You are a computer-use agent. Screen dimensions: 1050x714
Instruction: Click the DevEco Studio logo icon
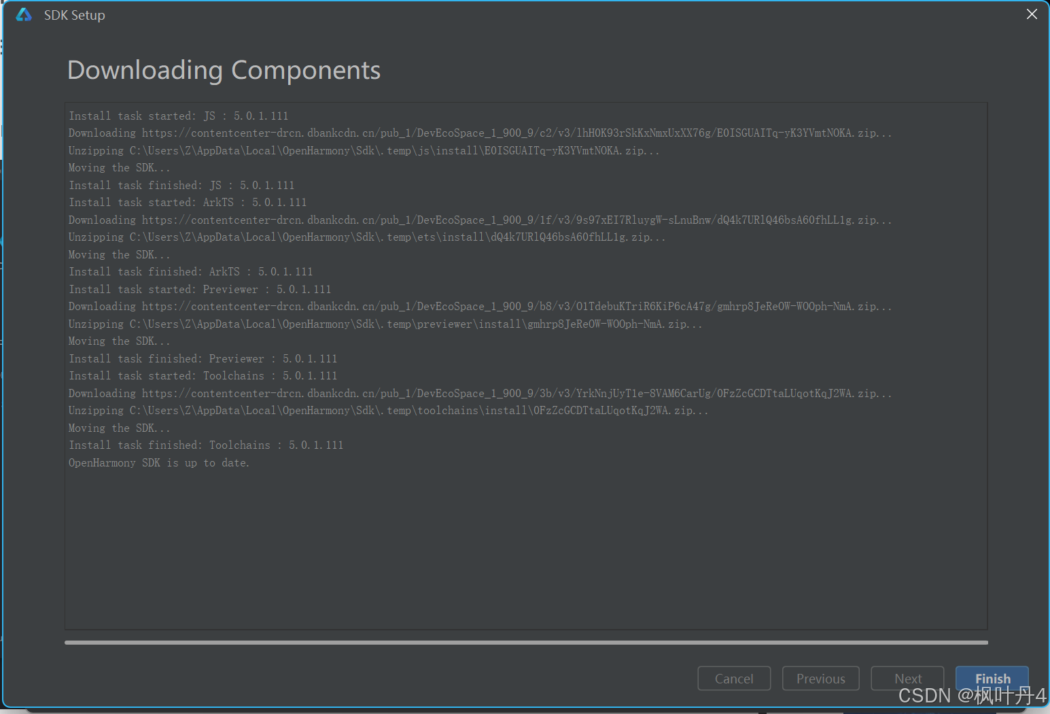click(24, 15)
